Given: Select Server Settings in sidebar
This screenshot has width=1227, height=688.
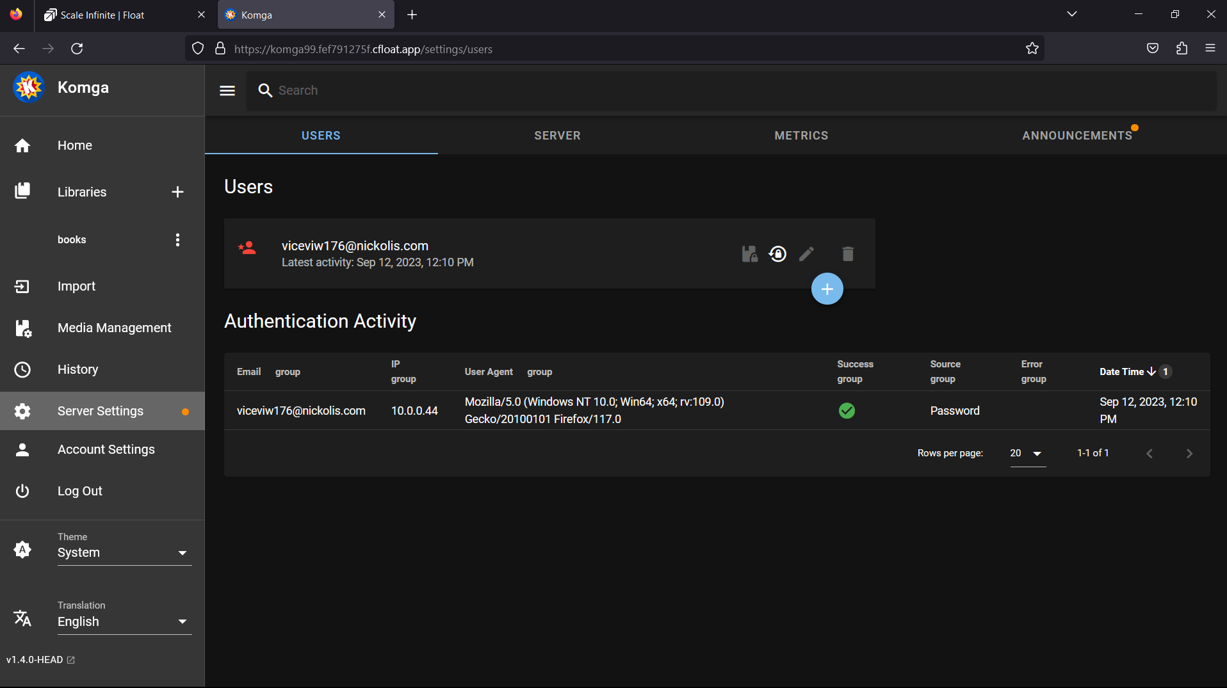Looking at the screenshot, I should click(102, 411).
